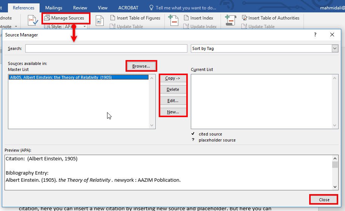Switch to the Review tab
Viewport: 345px width, 211px height.
point(80,8)
